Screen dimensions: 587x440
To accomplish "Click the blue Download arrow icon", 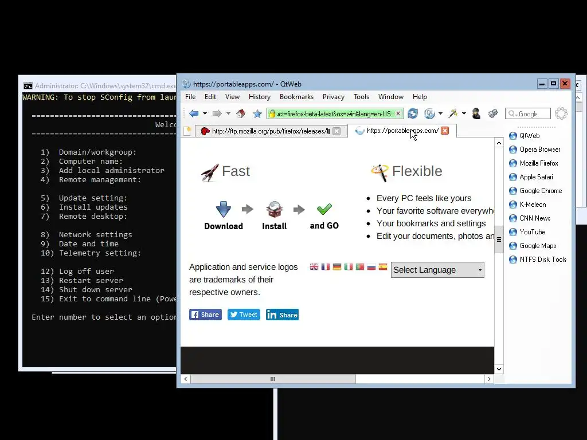I will [x=224, y=209].
